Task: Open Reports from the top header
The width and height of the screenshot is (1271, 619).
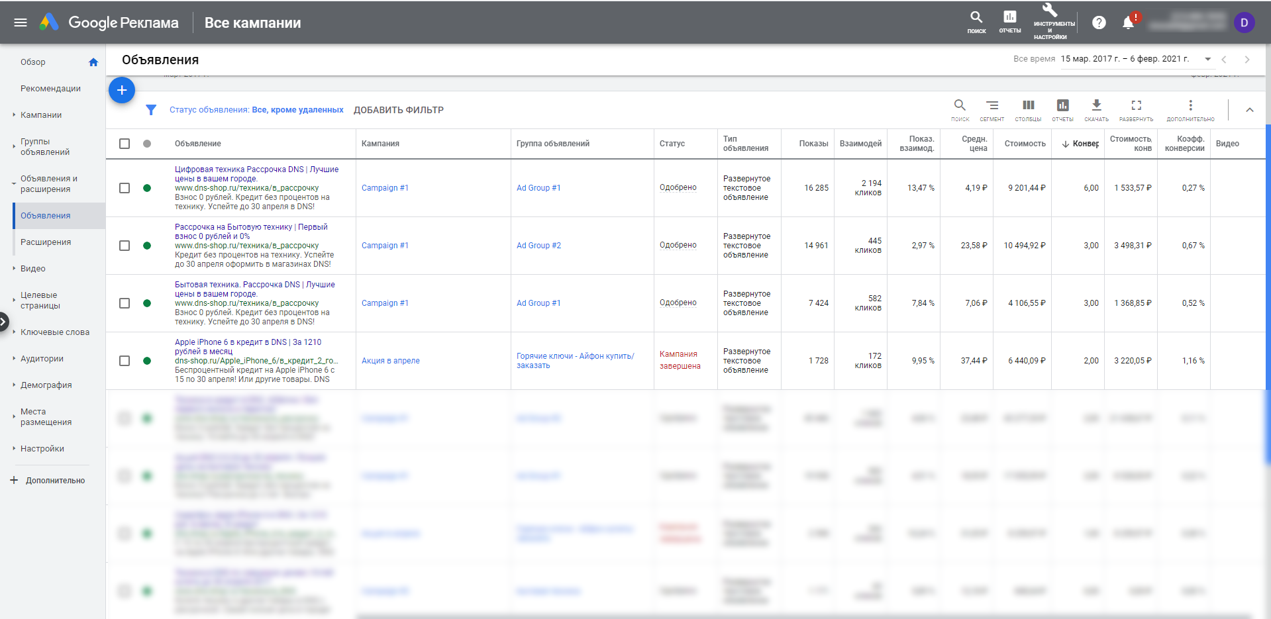Action: (x=1009, y=22)
